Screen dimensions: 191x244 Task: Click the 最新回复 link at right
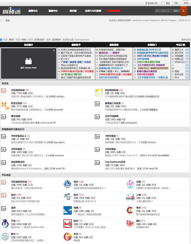coord(186,40)
